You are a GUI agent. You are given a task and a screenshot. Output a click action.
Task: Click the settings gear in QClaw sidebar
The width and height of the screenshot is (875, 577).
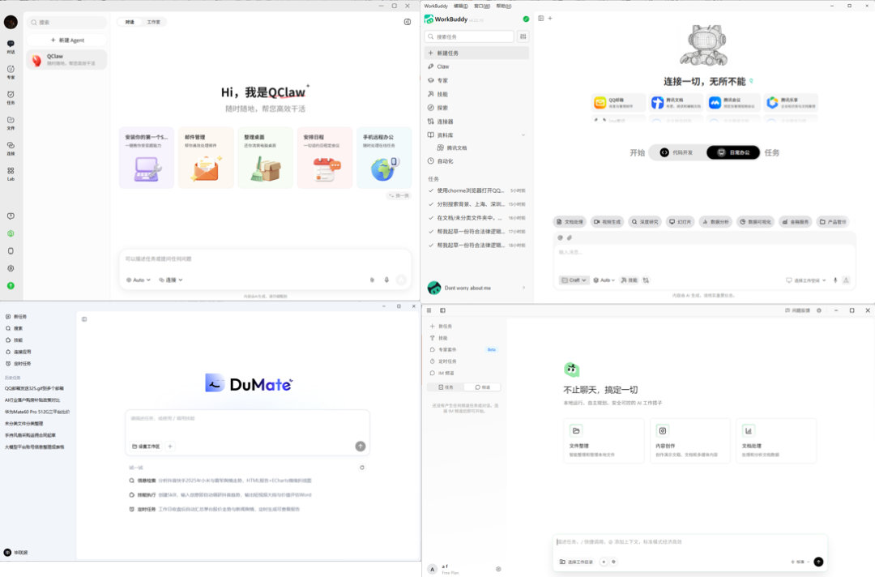(x=11, y=268)
